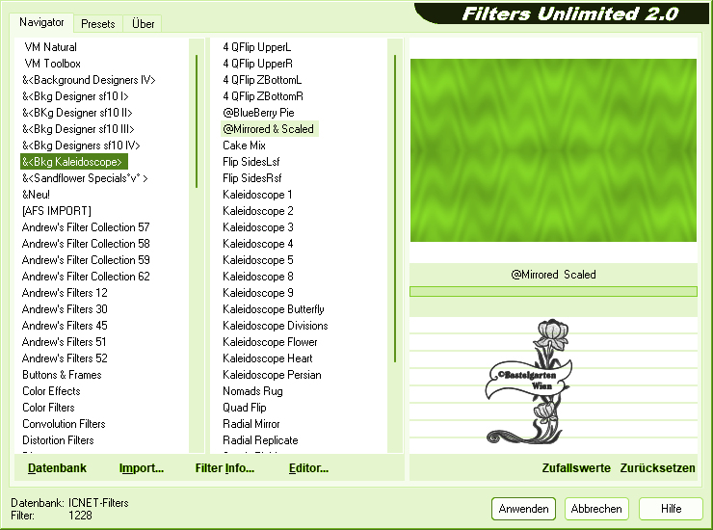713x530 pixels.
Task: Choose the Kaleidoscope Butterfly filter
Action: coord(274,309)
